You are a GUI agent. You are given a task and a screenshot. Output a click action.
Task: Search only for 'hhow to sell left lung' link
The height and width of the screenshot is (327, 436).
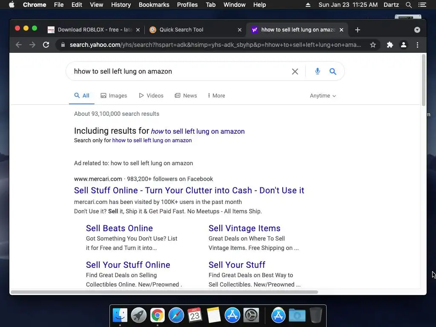click(x=152, y=141)
